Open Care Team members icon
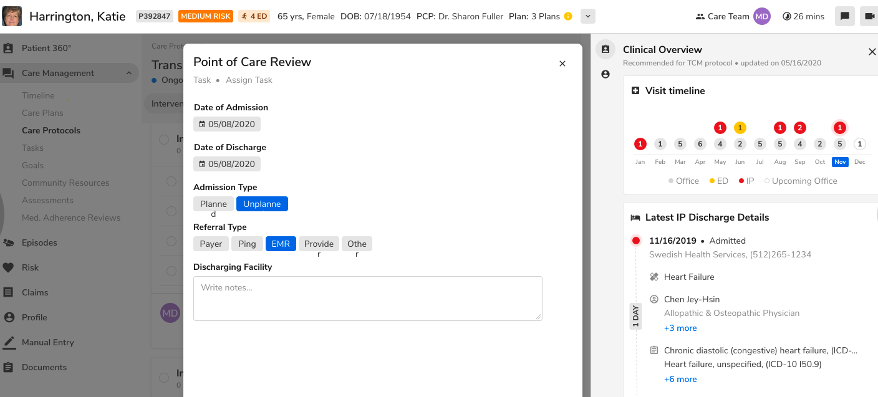The width and height of the screenshot is (878, 397). (x=700, y=17)
